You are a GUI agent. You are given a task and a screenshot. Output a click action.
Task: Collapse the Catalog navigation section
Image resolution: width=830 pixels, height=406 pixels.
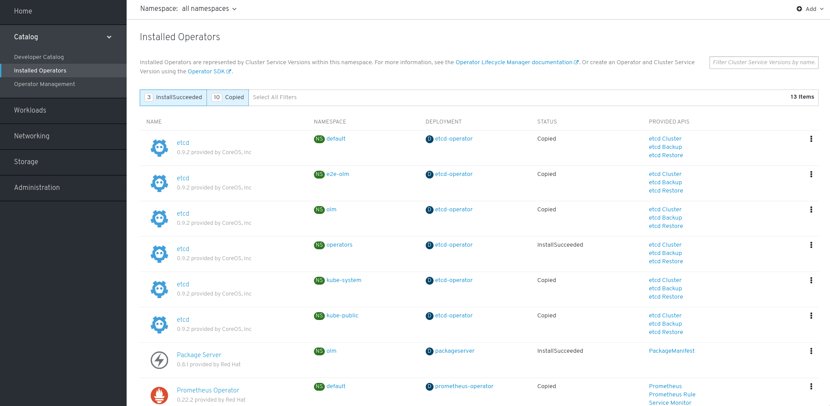point(63,37)
